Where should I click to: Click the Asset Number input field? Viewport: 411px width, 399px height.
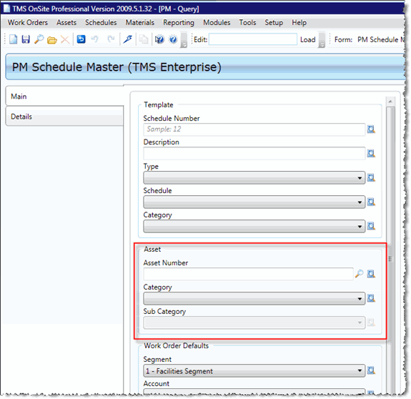[248, 274]
